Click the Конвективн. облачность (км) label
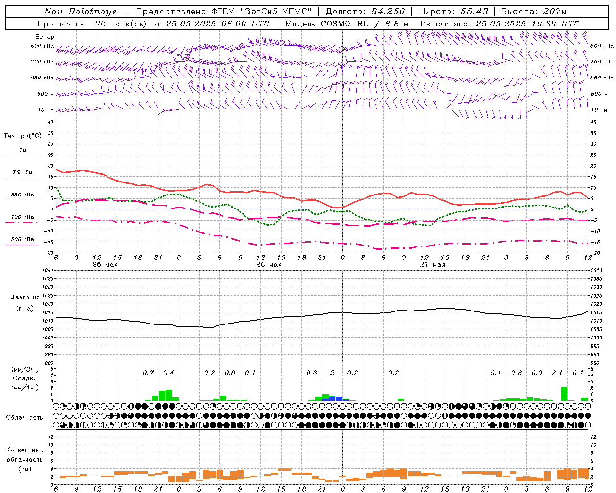616x493 pixels. (x=25, y=459)
